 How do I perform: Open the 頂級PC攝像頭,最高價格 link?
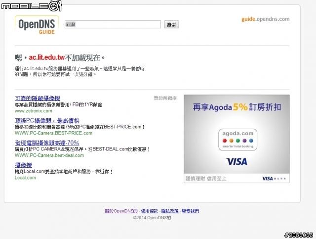(47, 121)
